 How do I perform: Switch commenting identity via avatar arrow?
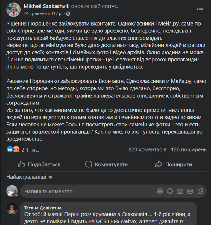coord(16,195)
